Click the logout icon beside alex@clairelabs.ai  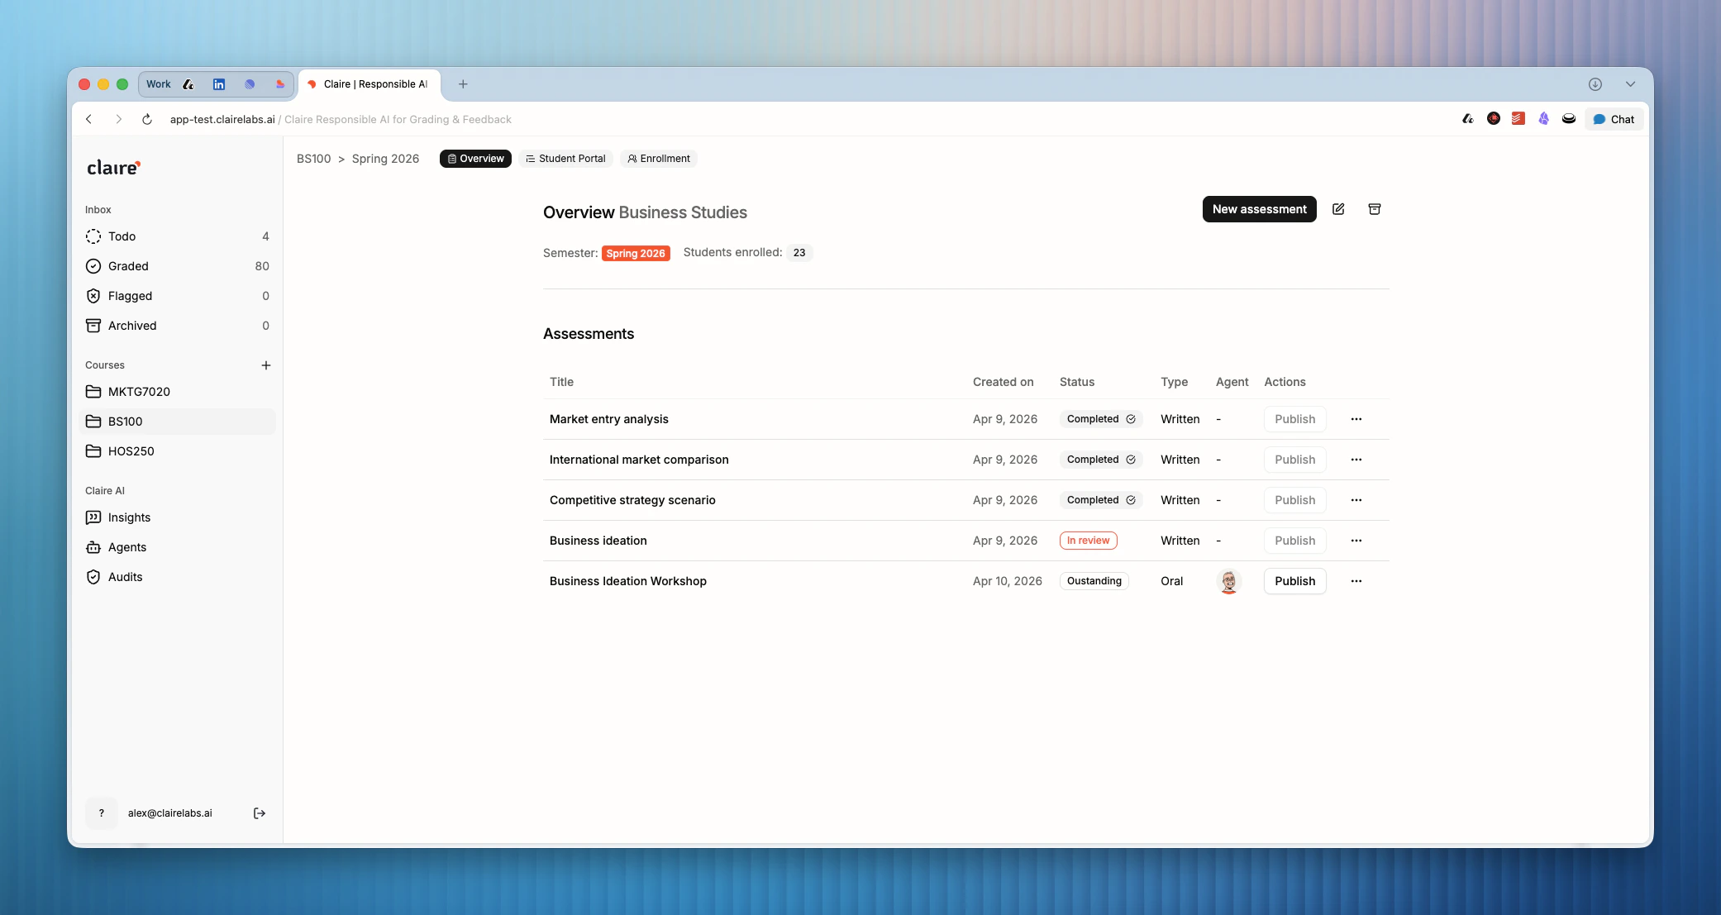point(260,813)
